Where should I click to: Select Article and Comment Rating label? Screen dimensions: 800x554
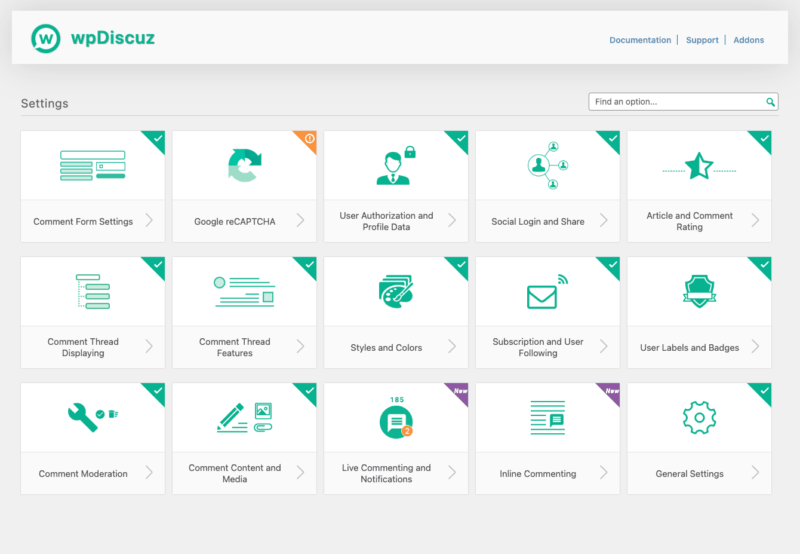pyautogui.click(x=690, y=221)
